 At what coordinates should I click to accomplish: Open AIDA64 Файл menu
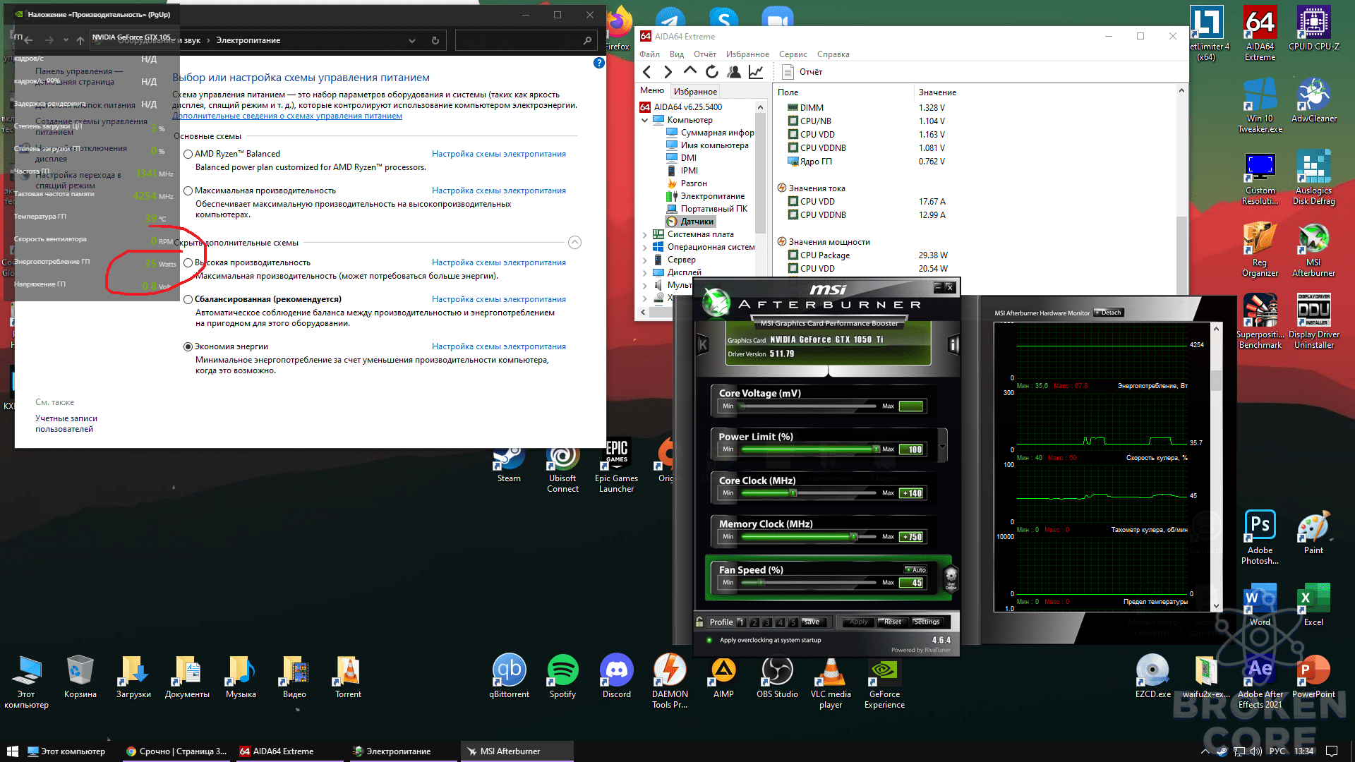649,54
